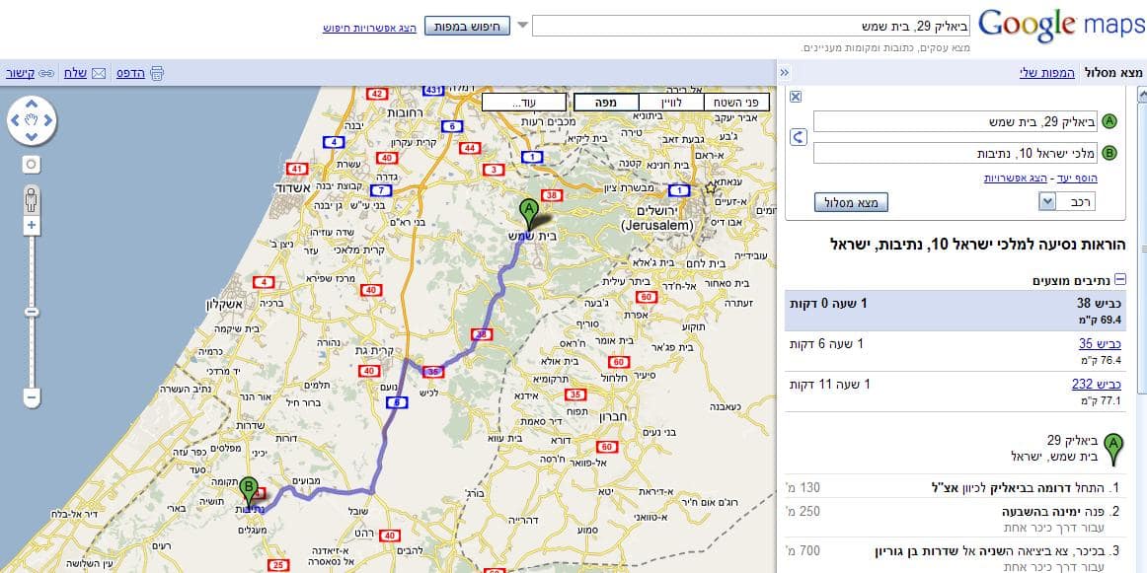Select the מפה map view tab

click(606, 103)
